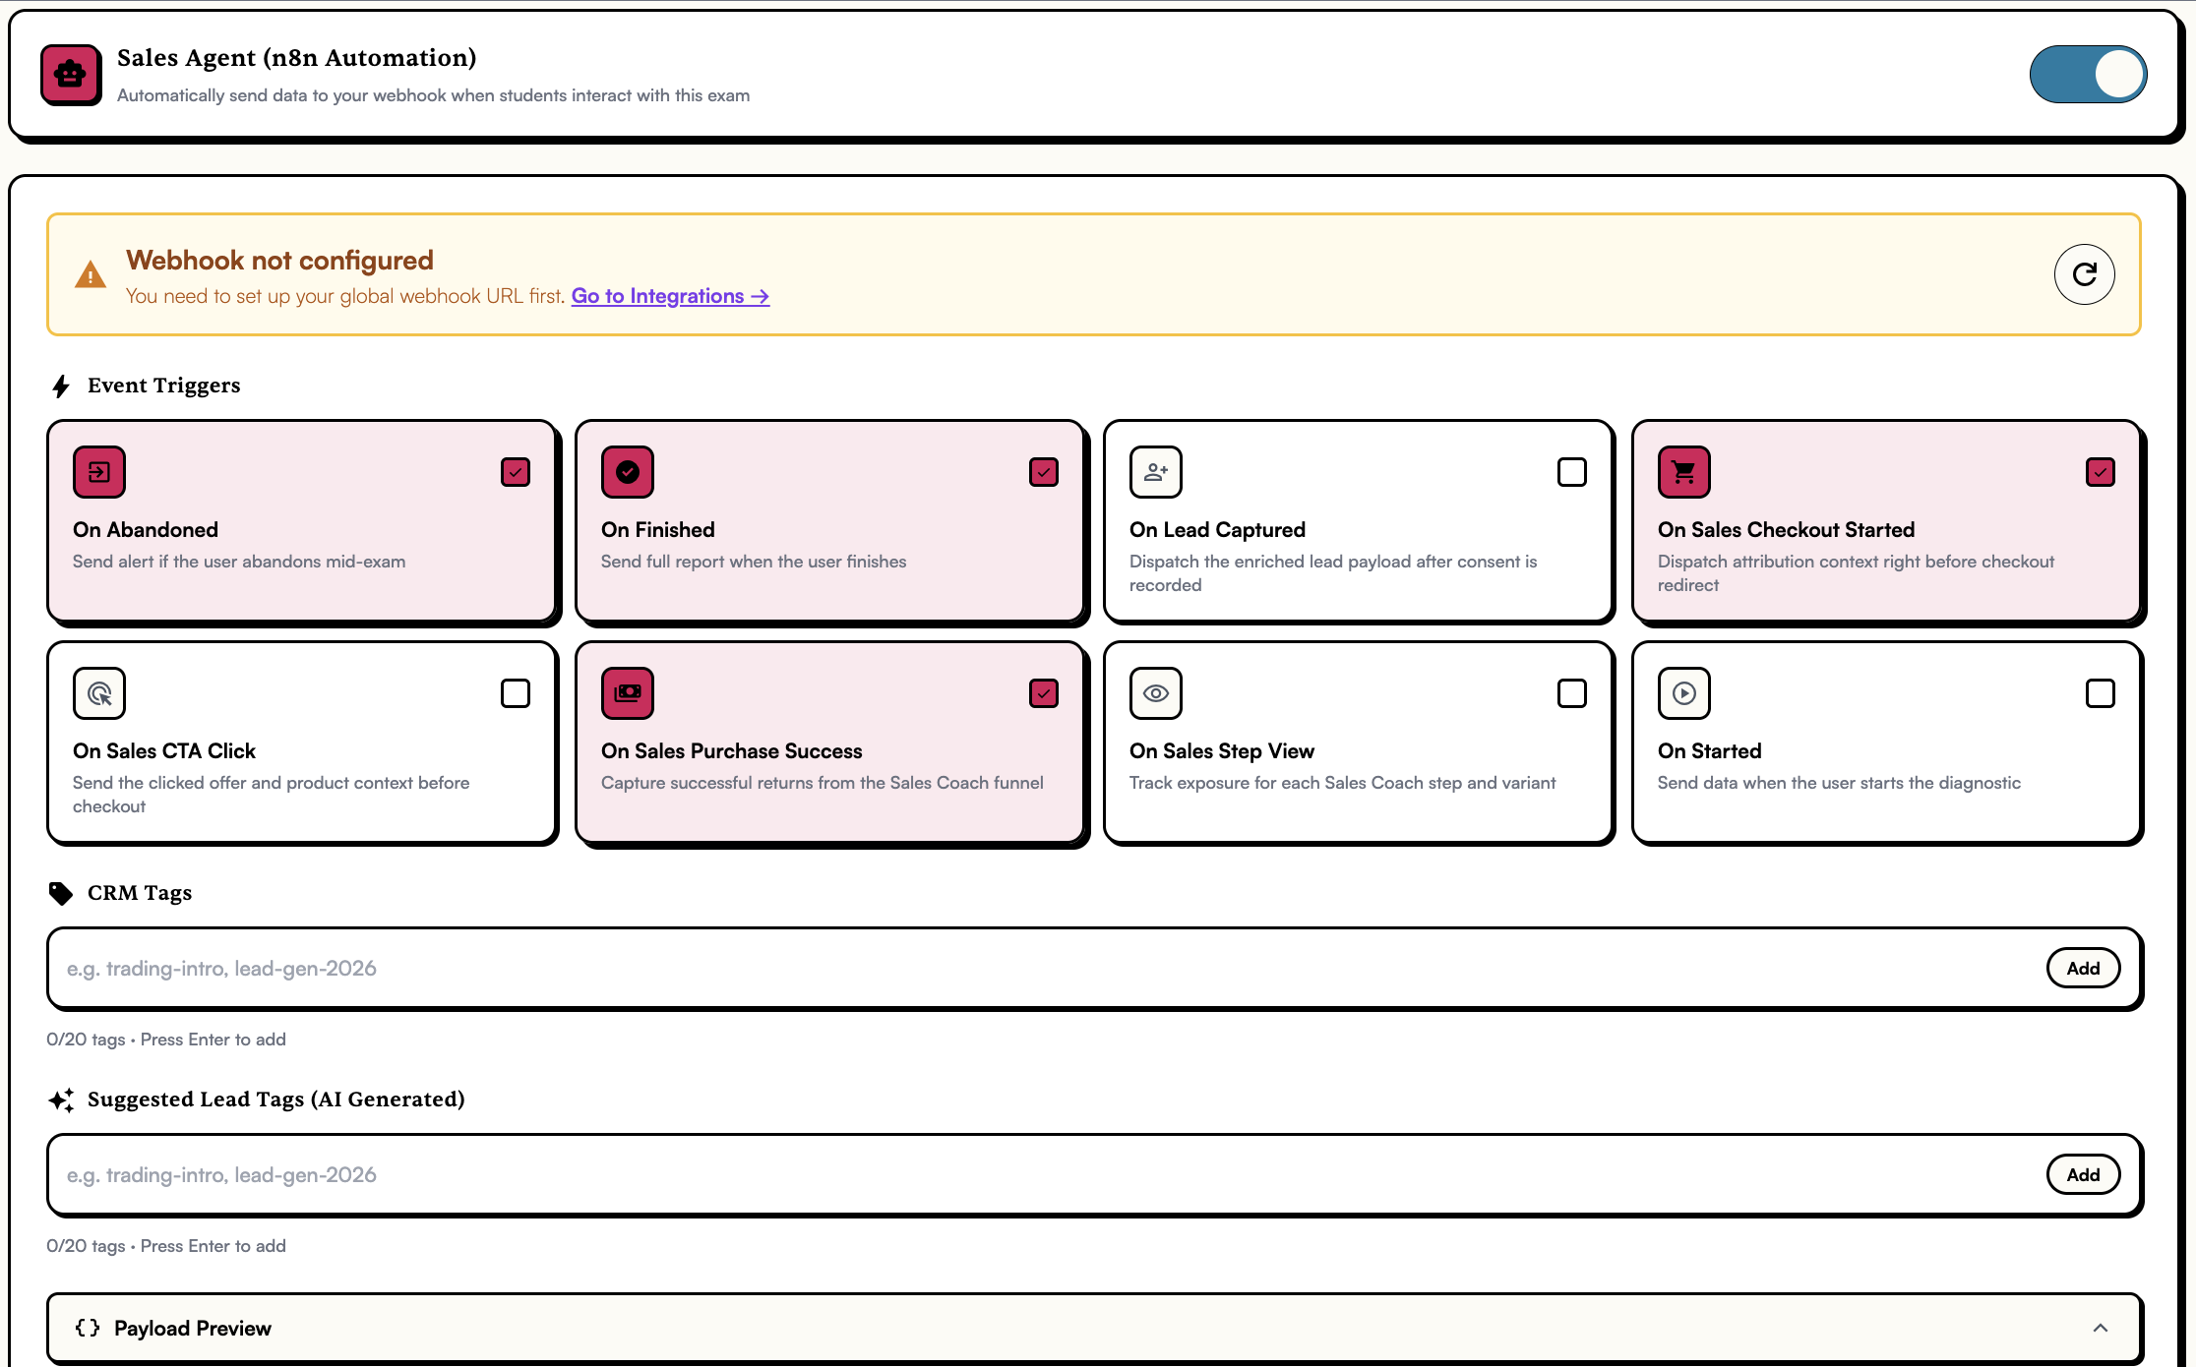Enable the On Lead Captured checkbox
This screenshot has width=2196, height=1367.
(1571, 472)
